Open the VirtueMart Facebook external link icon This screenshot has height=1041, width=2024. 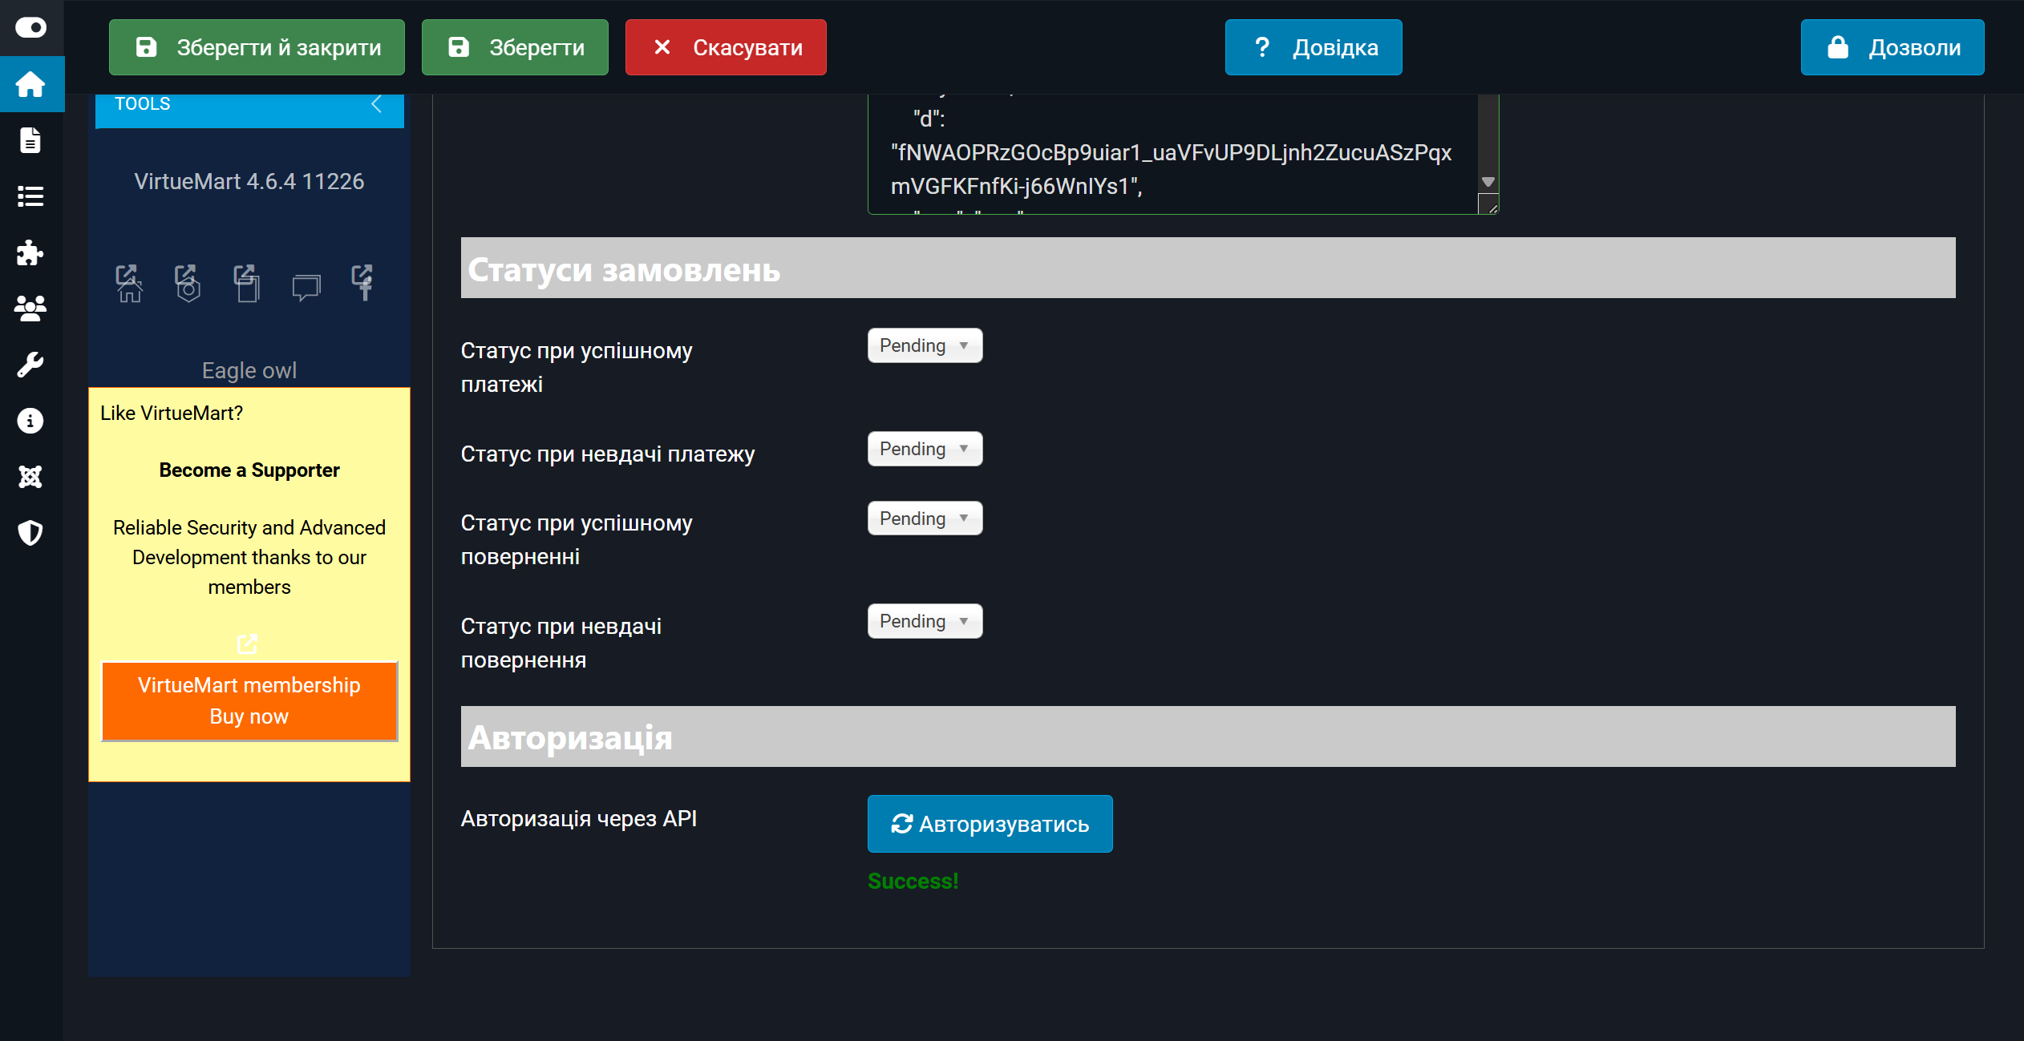tap(362, 283)
